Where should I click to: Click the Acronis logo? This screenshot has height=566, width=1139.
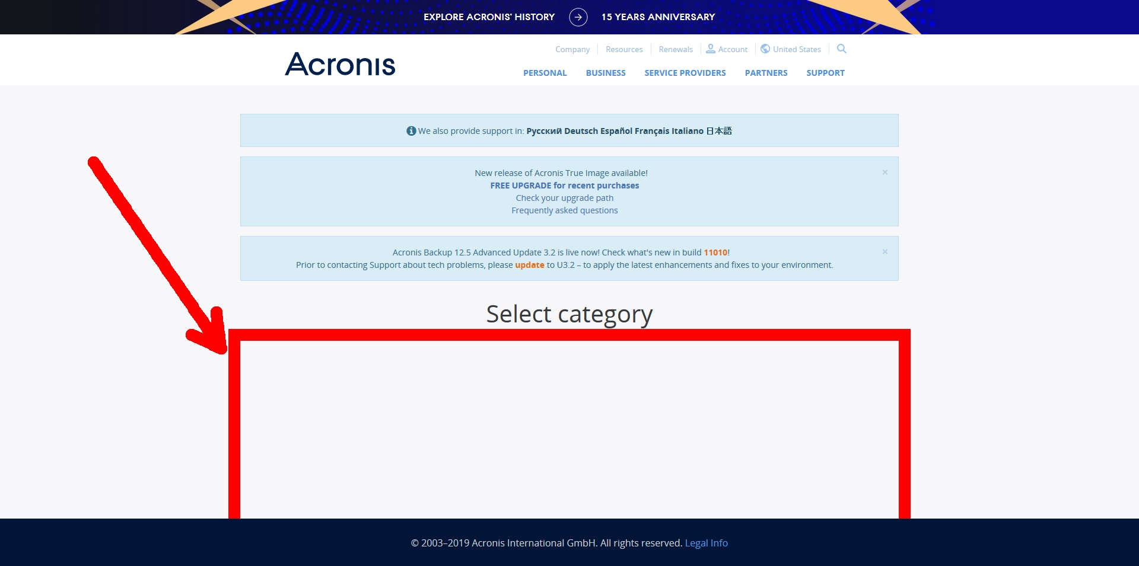(340, 65)
